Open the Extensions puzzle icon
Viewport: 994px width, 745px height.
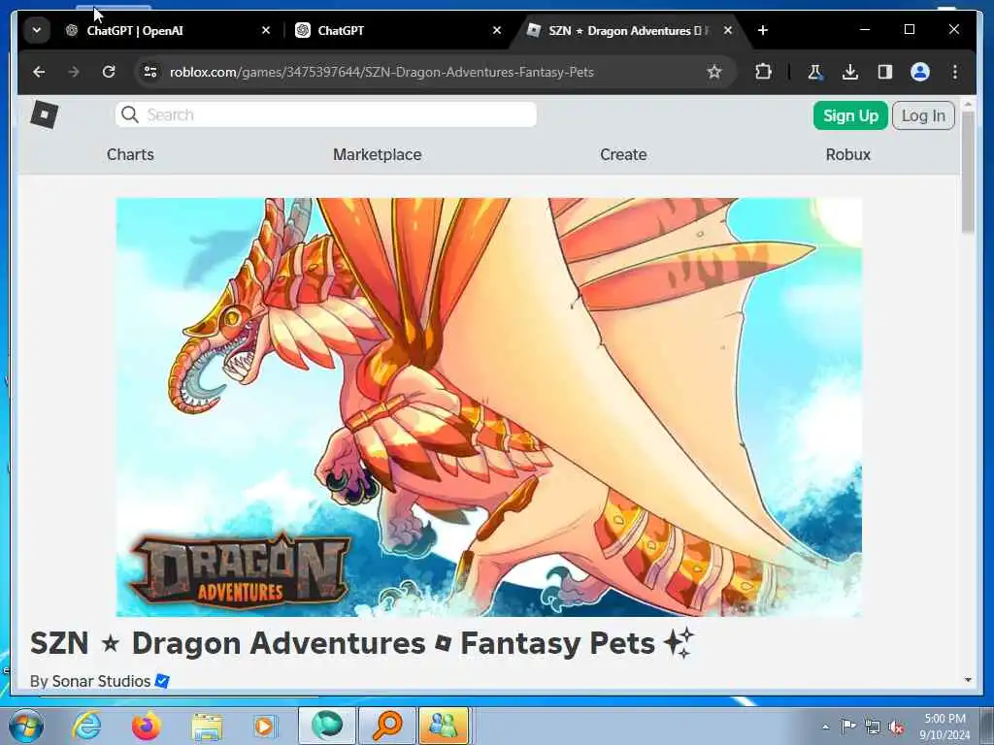click(x=763, y=72)
